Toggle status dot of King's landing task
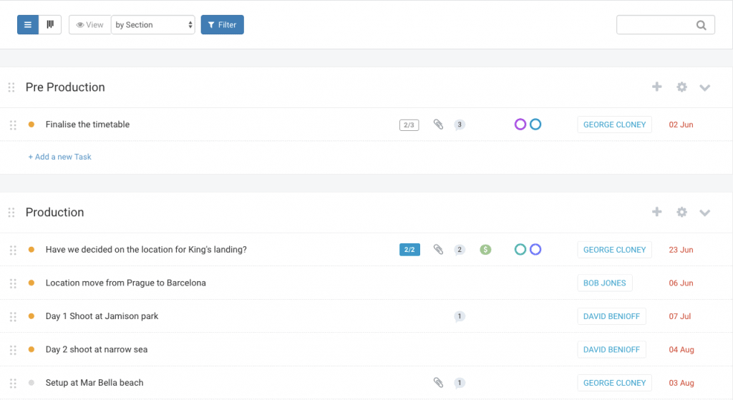Screen dimensions: 733x400 (x=31, y=250)
